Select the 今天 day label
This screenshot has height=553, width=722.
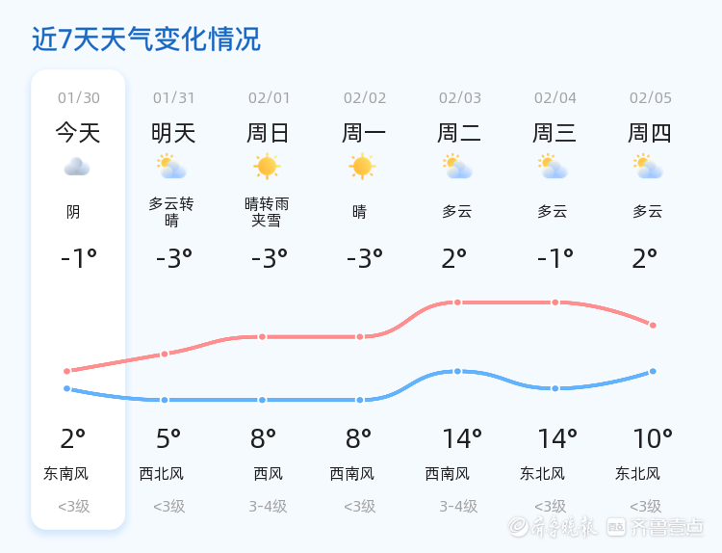click(x=78, y=133)
